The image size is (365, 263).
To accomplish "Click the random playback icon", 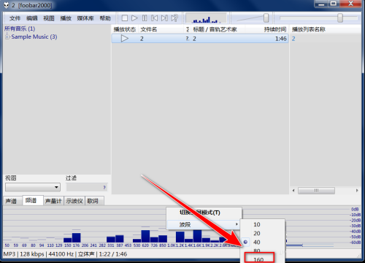I will (174, 18).
